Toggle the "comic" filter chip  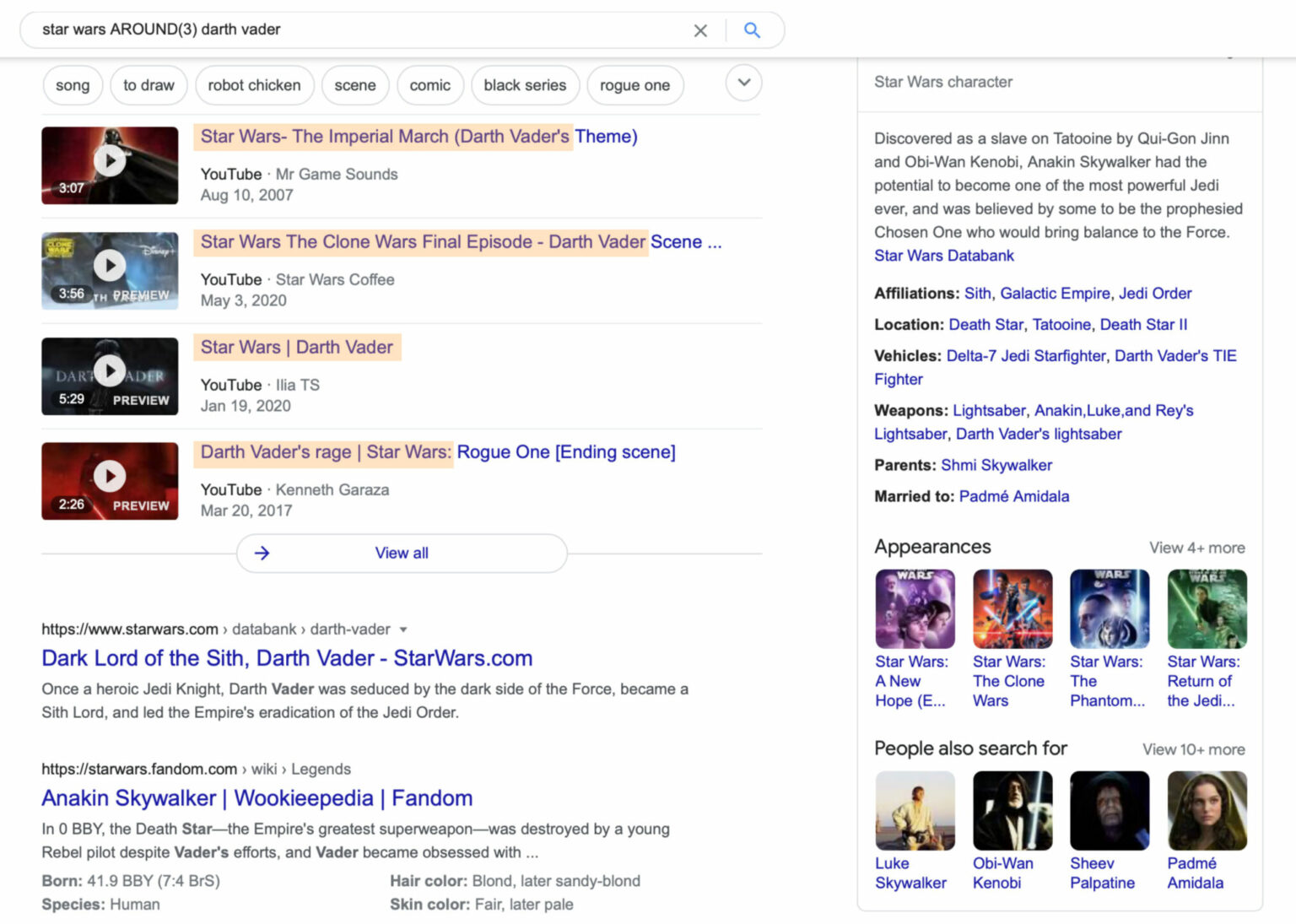pos(430,84)
